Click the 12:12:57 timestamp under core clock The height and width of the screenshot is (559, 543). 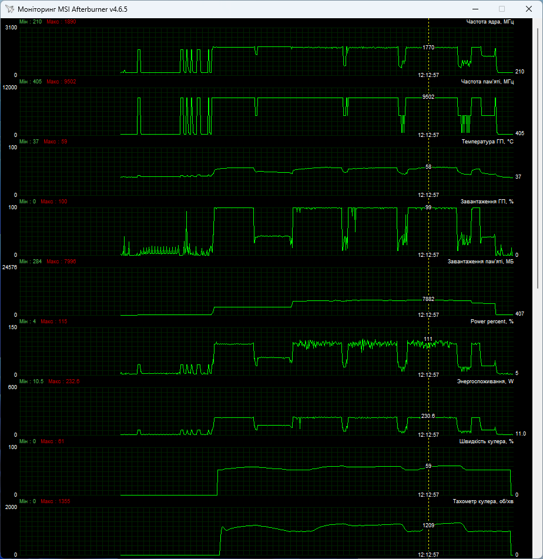tap(428, 75)
